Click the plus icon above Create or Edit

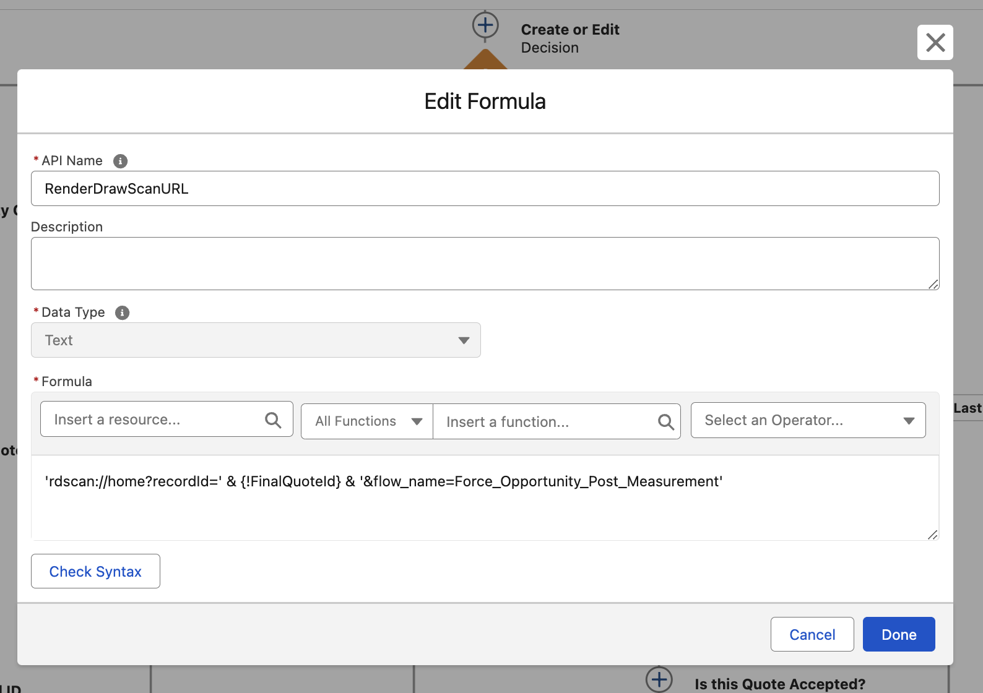coord(485,25)
